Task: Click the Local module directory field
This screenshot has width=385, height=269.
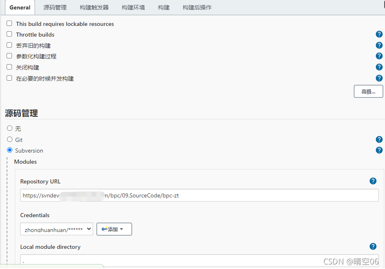Action: pos(199,260)
